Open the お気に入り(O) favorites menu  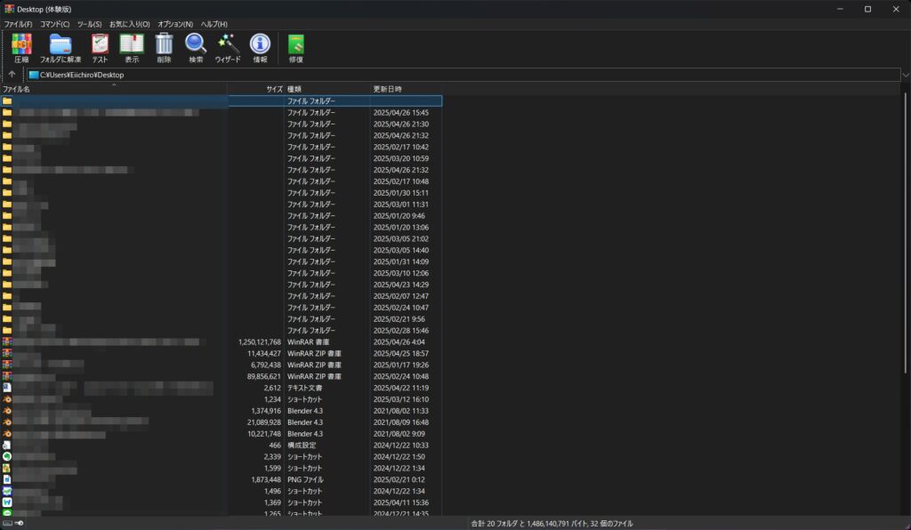(130, 24)
